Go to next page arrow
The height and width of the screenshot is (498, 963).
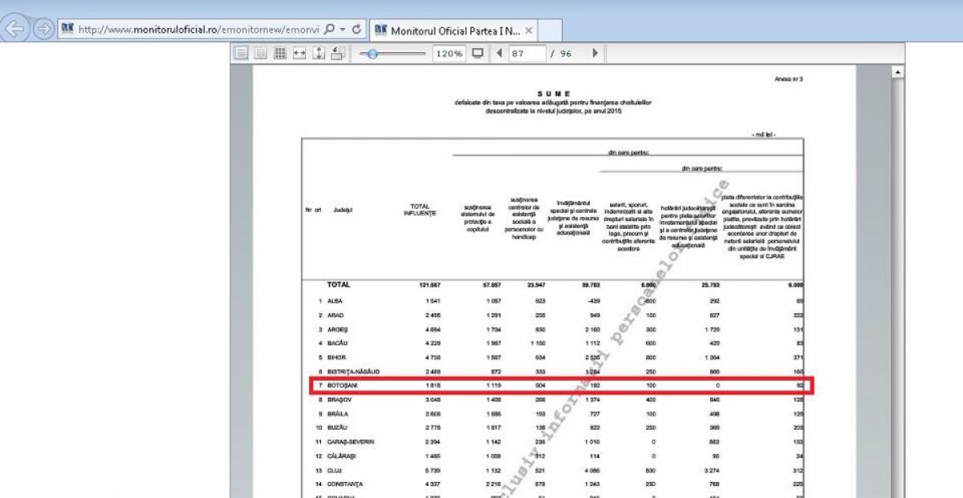[x=595, y=53]
